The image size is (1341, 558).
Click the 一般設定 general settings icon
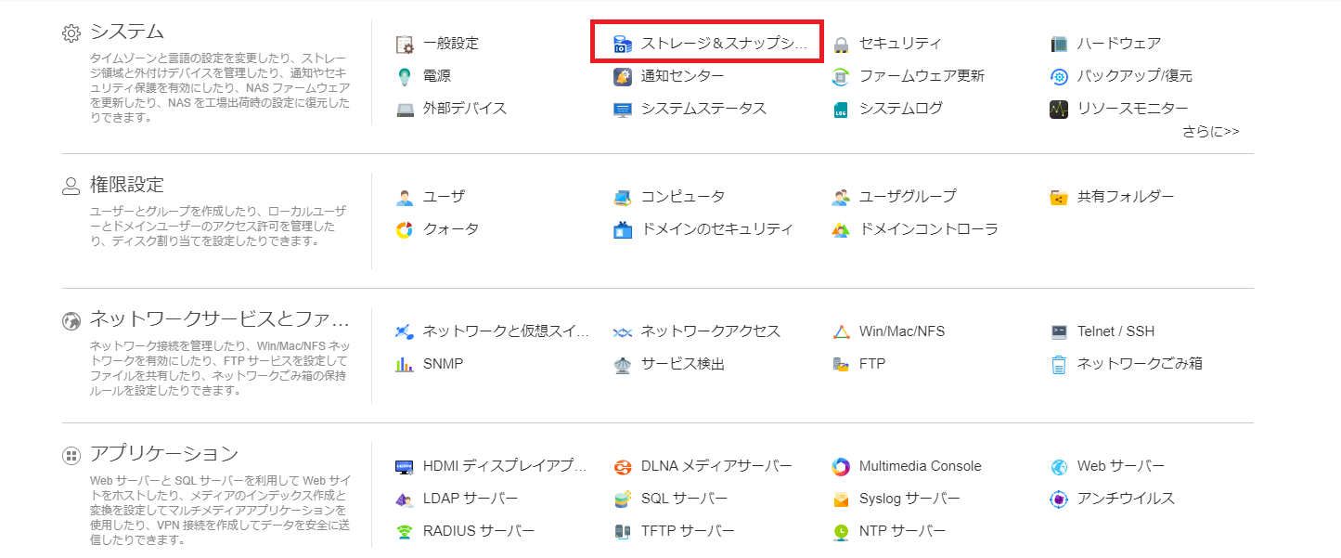tap(405, 44)
